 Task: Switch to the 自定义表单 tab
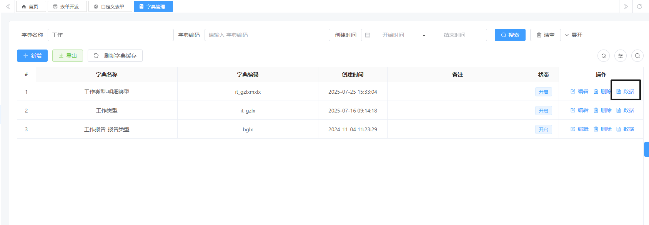[x=110, y=7]
